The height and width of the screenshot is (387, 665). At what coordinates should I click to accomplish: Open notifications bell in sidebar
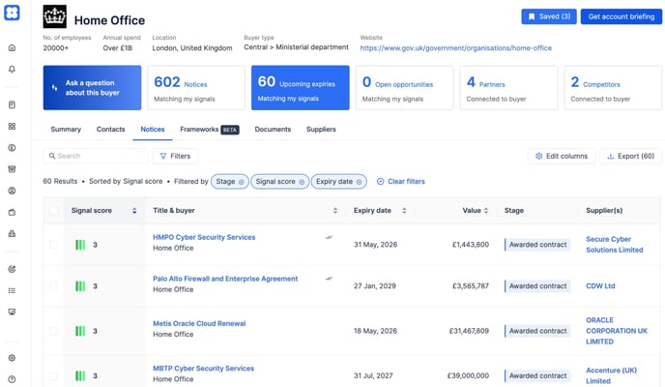point(12,69)
